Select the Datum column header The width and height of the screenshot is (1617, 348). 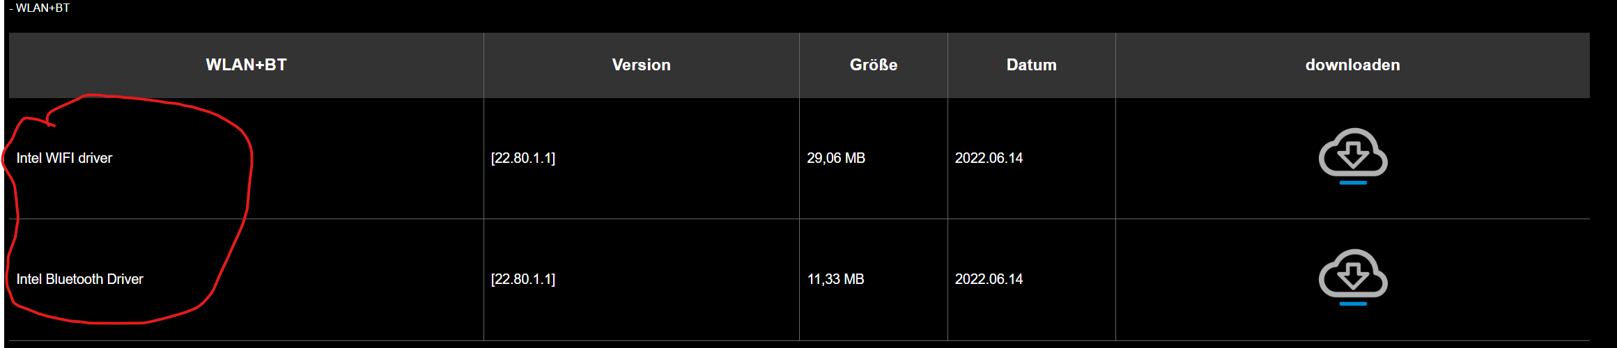1032,65
